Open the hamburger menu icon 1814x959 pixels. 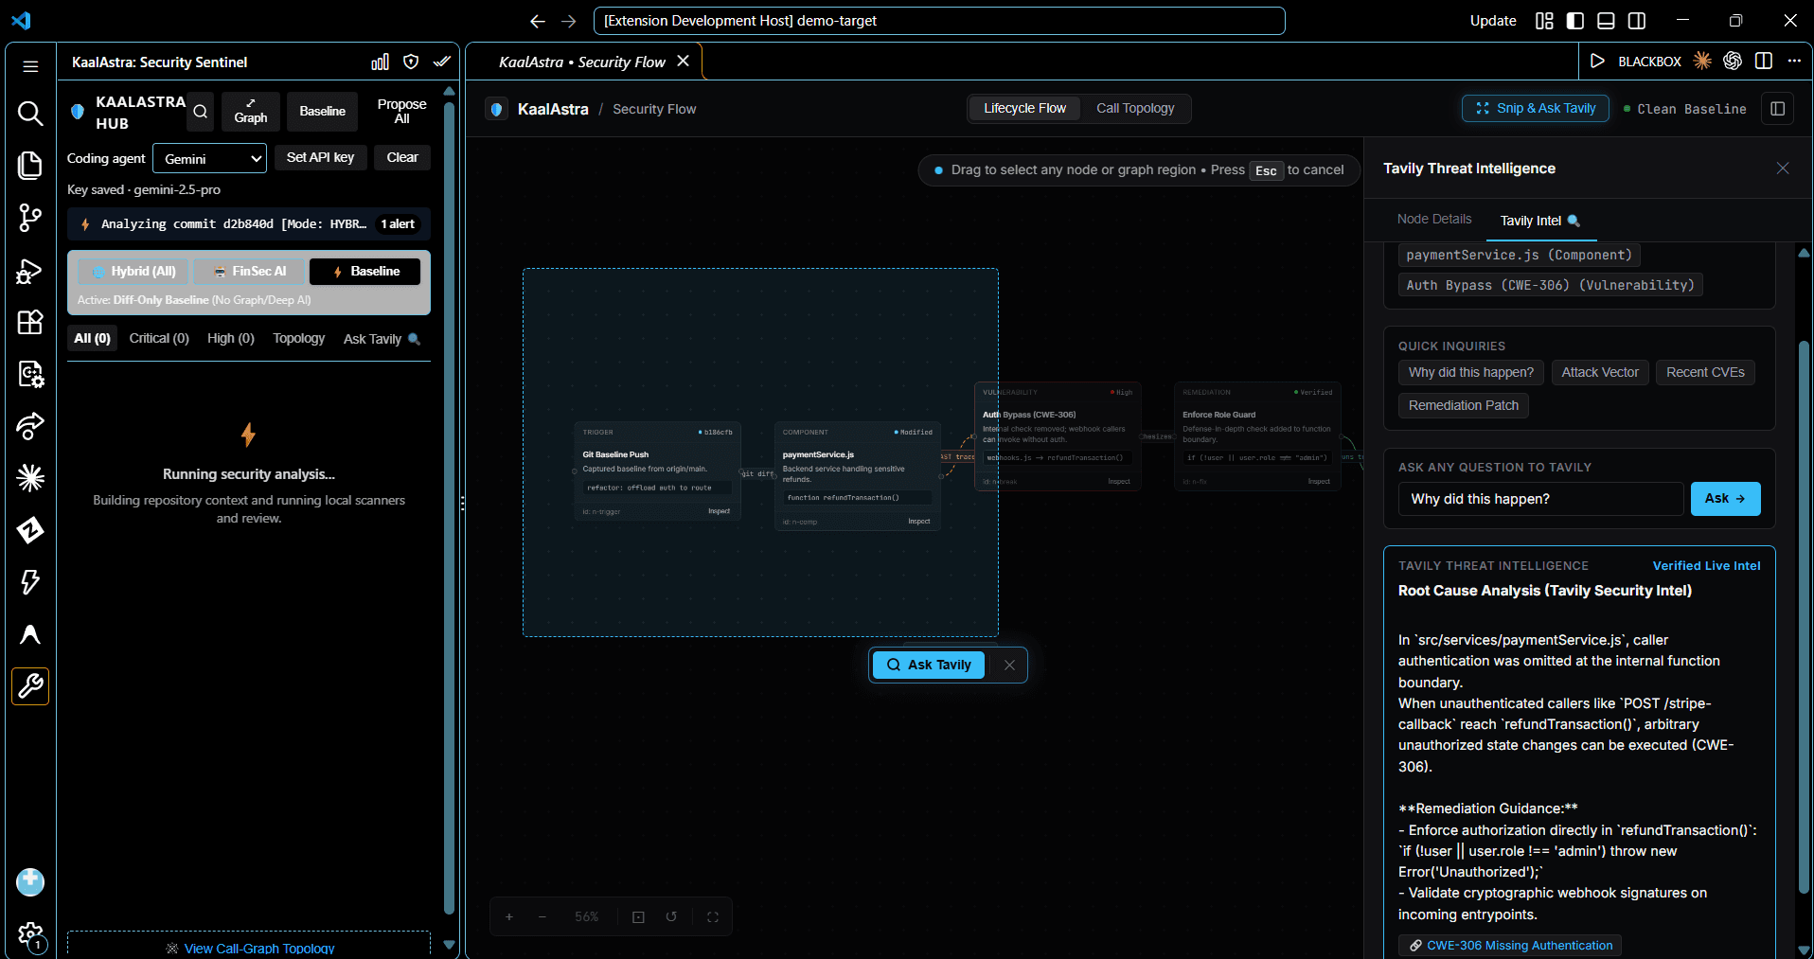(x=30, y=66)
